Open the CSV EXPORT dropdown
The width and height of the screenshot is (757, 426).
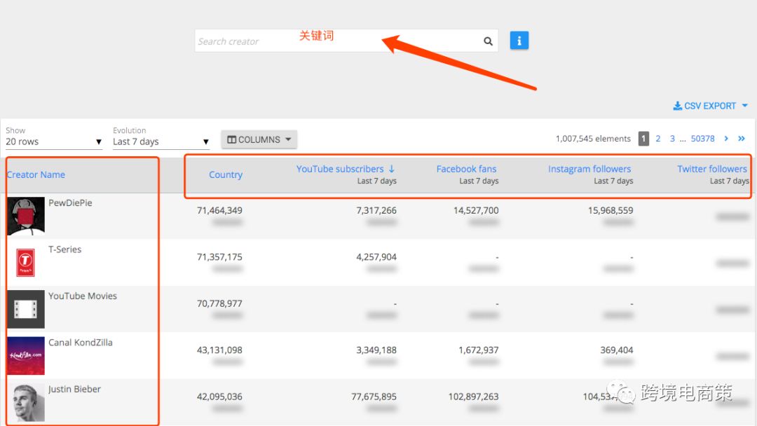pyautogui.click(x=710, y=106)
